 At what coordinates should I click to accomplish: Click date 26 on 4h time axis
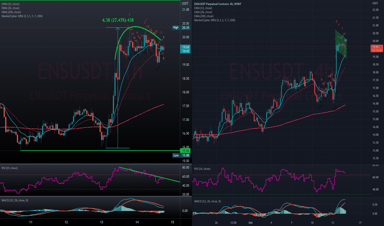216,223
